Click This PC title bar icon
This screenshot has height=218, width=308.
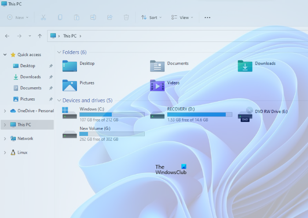(x=4, y=4)
